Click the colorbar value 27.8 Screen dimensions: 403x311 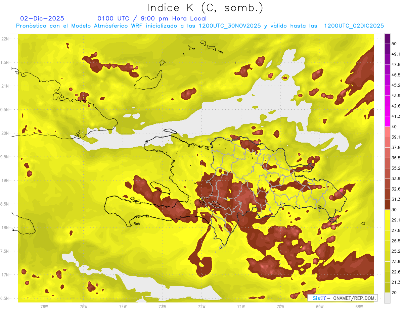pos(396,230)
